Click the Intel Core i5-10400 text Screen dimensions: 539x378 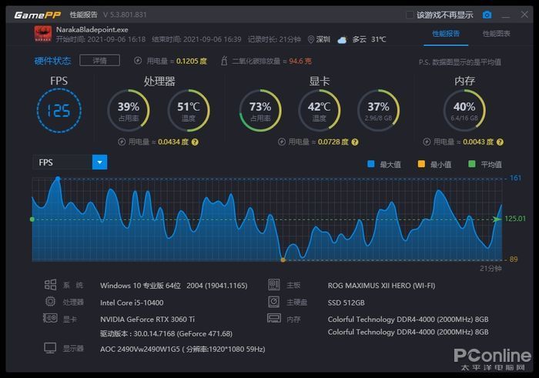[x=132, y=303]
